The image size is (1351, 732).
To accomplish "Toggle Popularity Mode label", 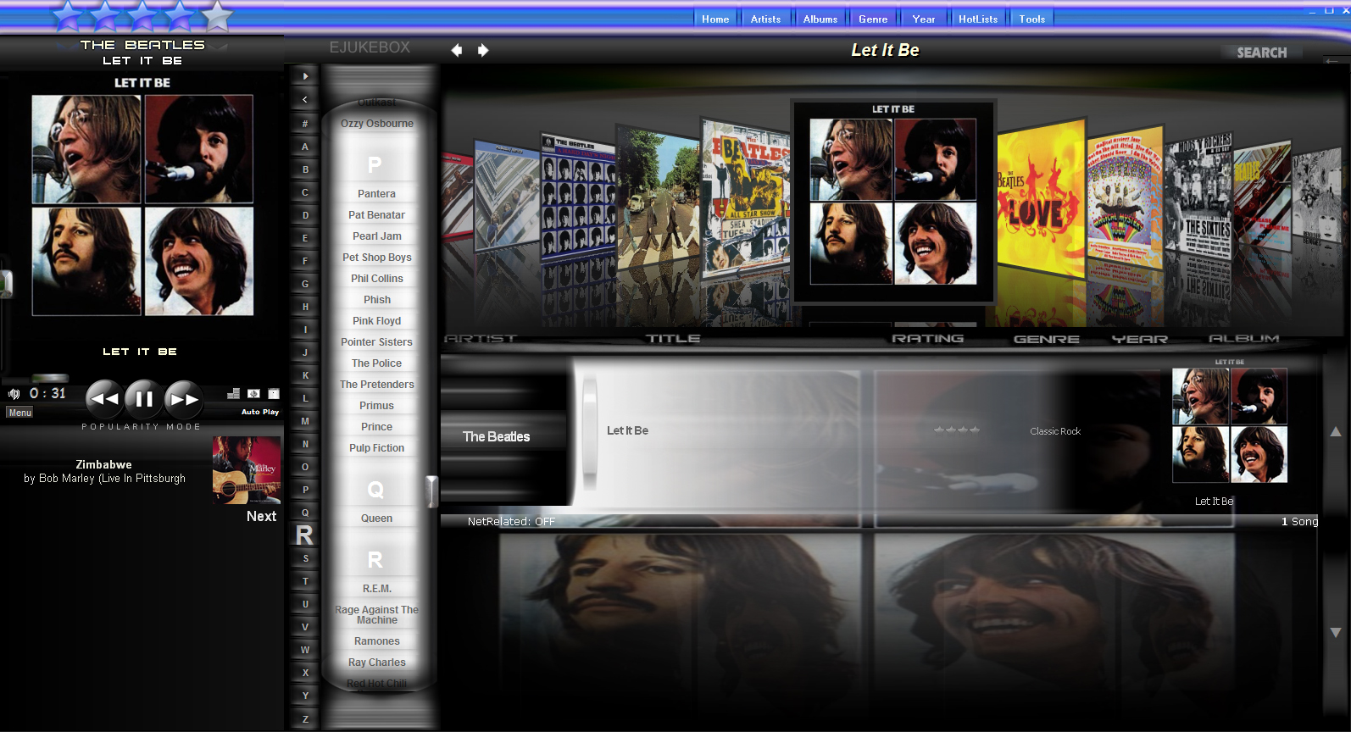I will coord(141,427).
